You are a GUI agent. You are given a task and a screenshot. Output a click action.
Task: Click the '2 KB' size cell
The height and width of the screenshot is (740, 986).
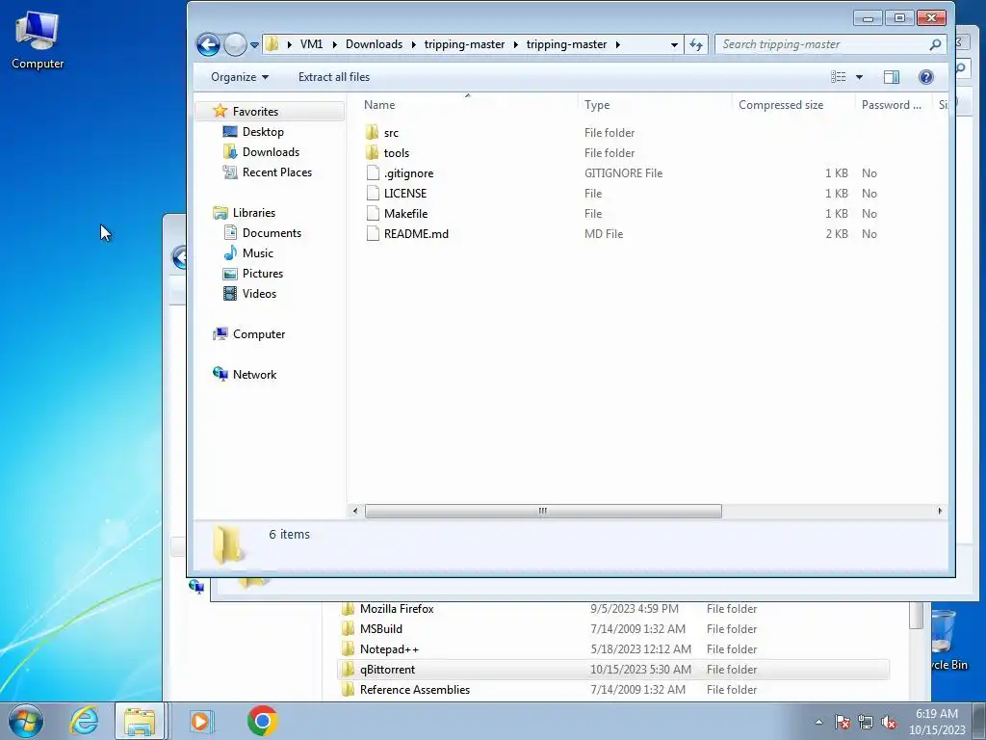coord(837,233)
